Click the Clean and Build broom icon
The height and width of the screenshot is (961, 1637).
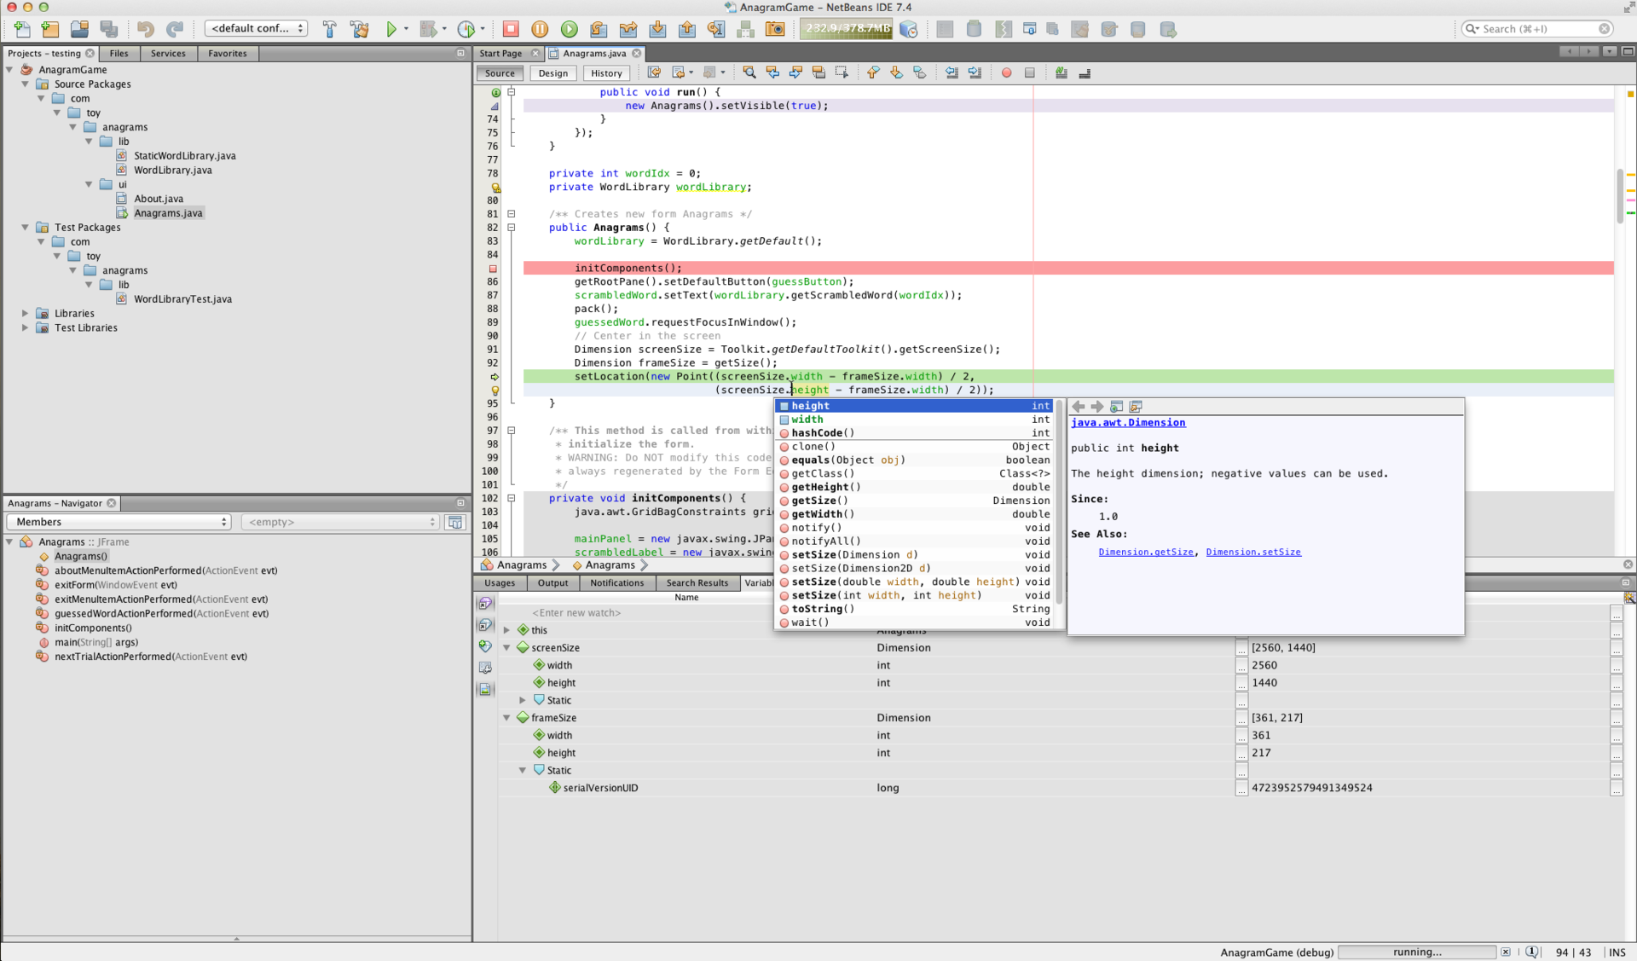point(359,29)
